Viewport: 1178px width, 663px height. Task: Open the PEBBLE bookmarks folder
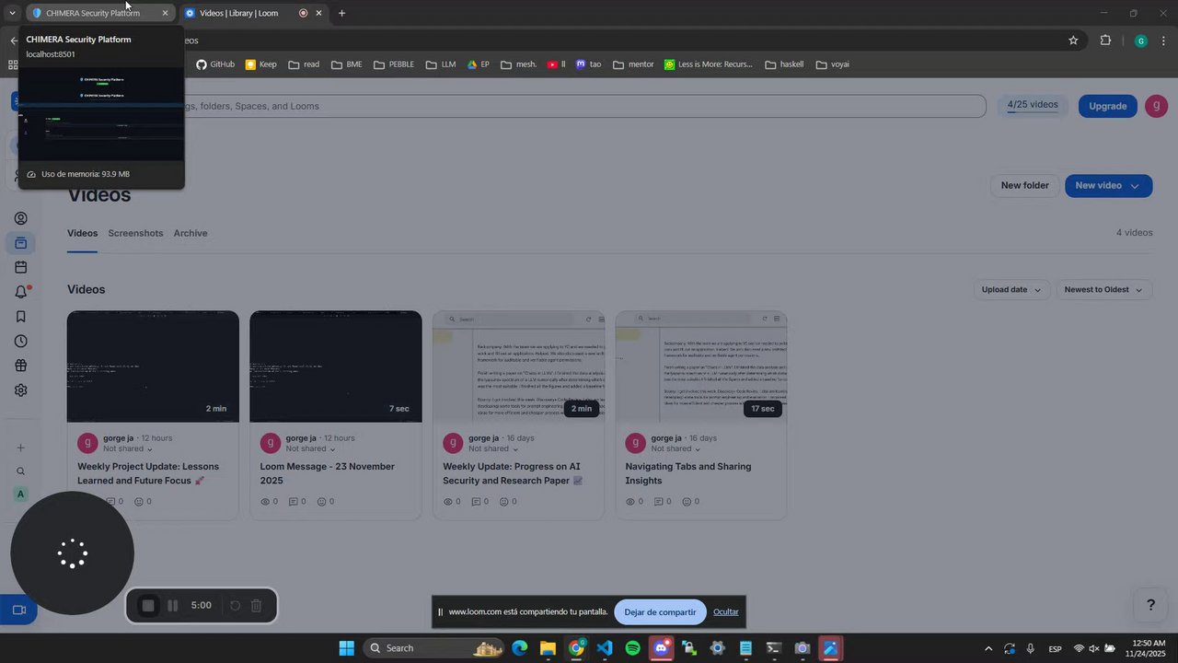tap(393, 64)
